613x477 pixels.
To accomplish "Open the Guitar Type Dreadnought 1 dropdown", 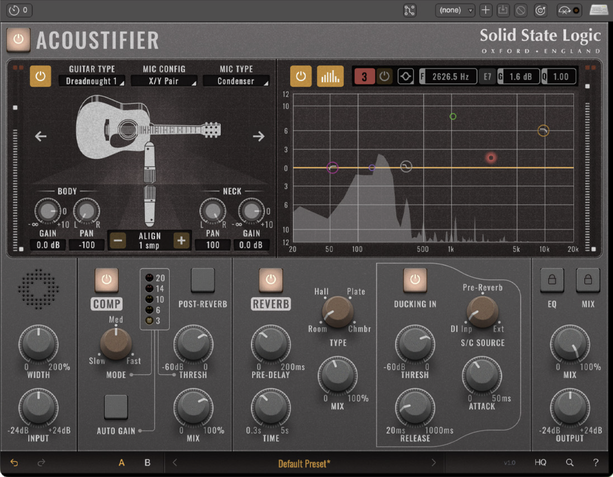I will coord(92,81).
